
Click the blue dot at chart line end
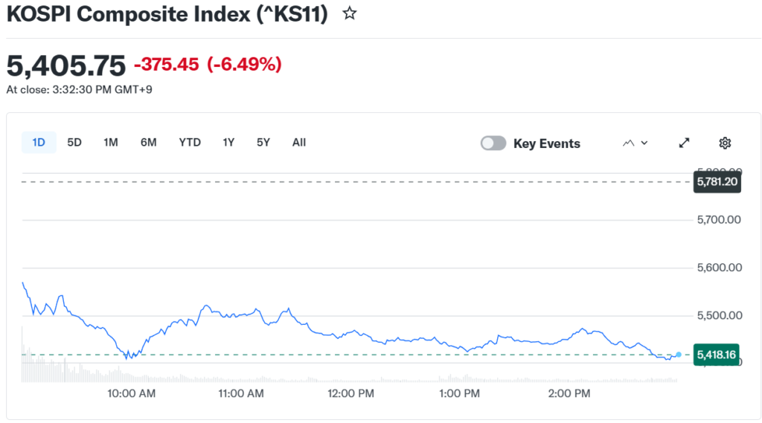tap(678, 355)
